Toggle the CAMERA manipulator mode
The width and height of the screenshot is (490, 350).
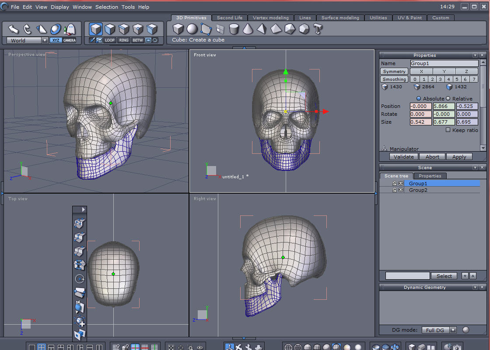(x=70, y=40)
